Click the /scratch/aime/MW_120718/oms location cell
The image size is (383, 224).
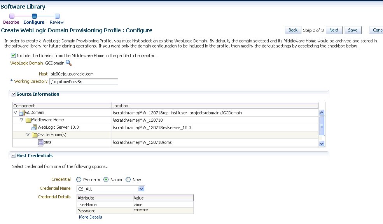coord(215,142)
